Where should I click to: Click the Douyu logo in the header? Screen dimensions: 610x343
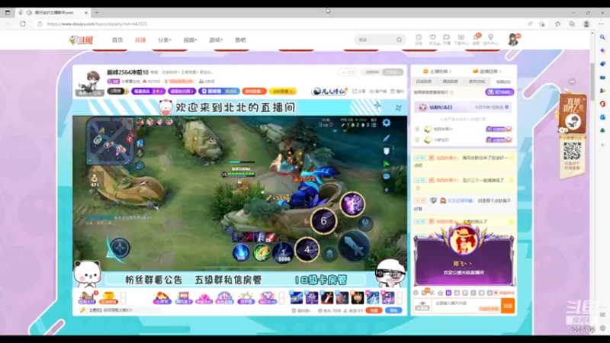tap(82, 40)
